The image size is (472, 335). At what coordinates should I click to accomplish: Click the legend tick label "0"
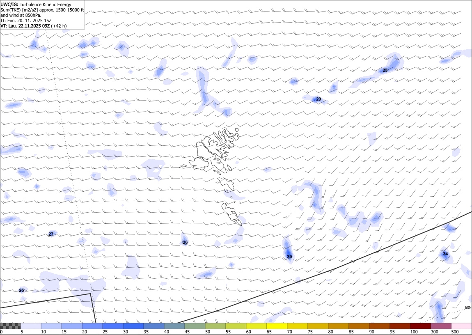click(x=1, y=332)
